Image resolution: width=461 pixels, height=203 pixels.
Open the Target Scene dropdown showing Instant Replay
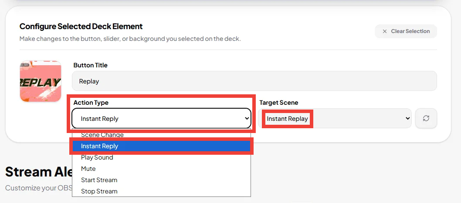coord(335,118)
